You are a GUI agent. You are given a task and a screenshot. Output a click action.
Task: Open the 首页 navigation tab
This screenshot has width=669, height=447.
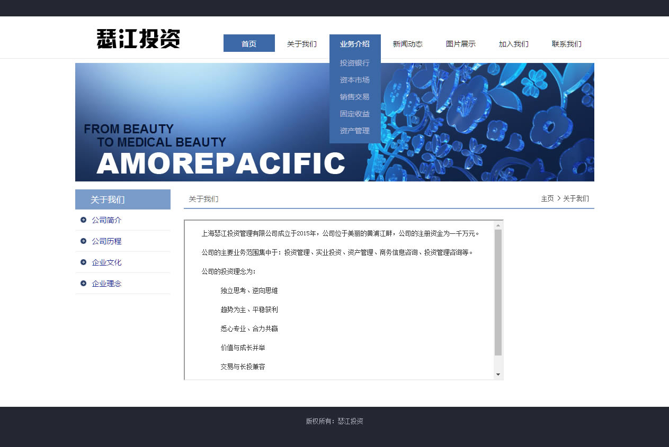point(249,43)
